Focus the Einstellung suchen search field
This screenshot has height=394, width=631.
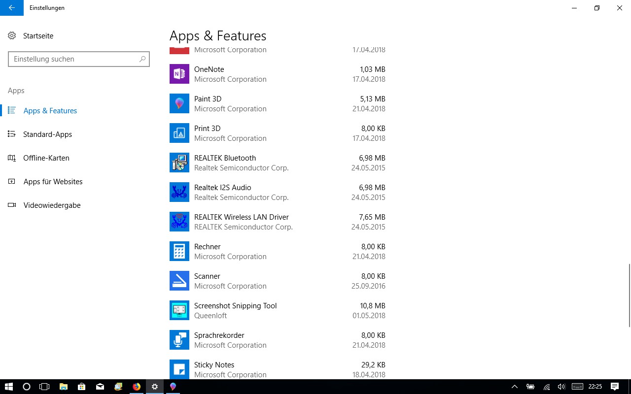point(79,59)
